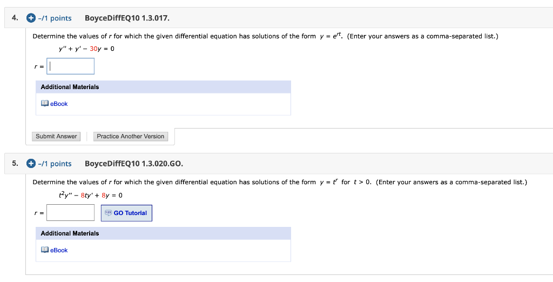Click the GO Tutorial speech bubble icon
This screenshot has height=282, width=553.
coord(108,213)
